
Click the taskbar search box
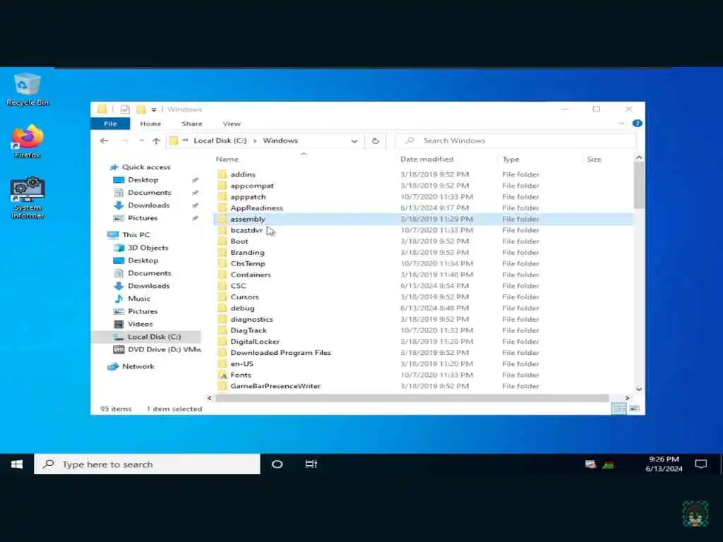[x=147, y=464]
